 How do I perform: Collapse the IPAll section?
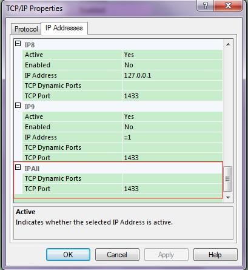(18, 167)
